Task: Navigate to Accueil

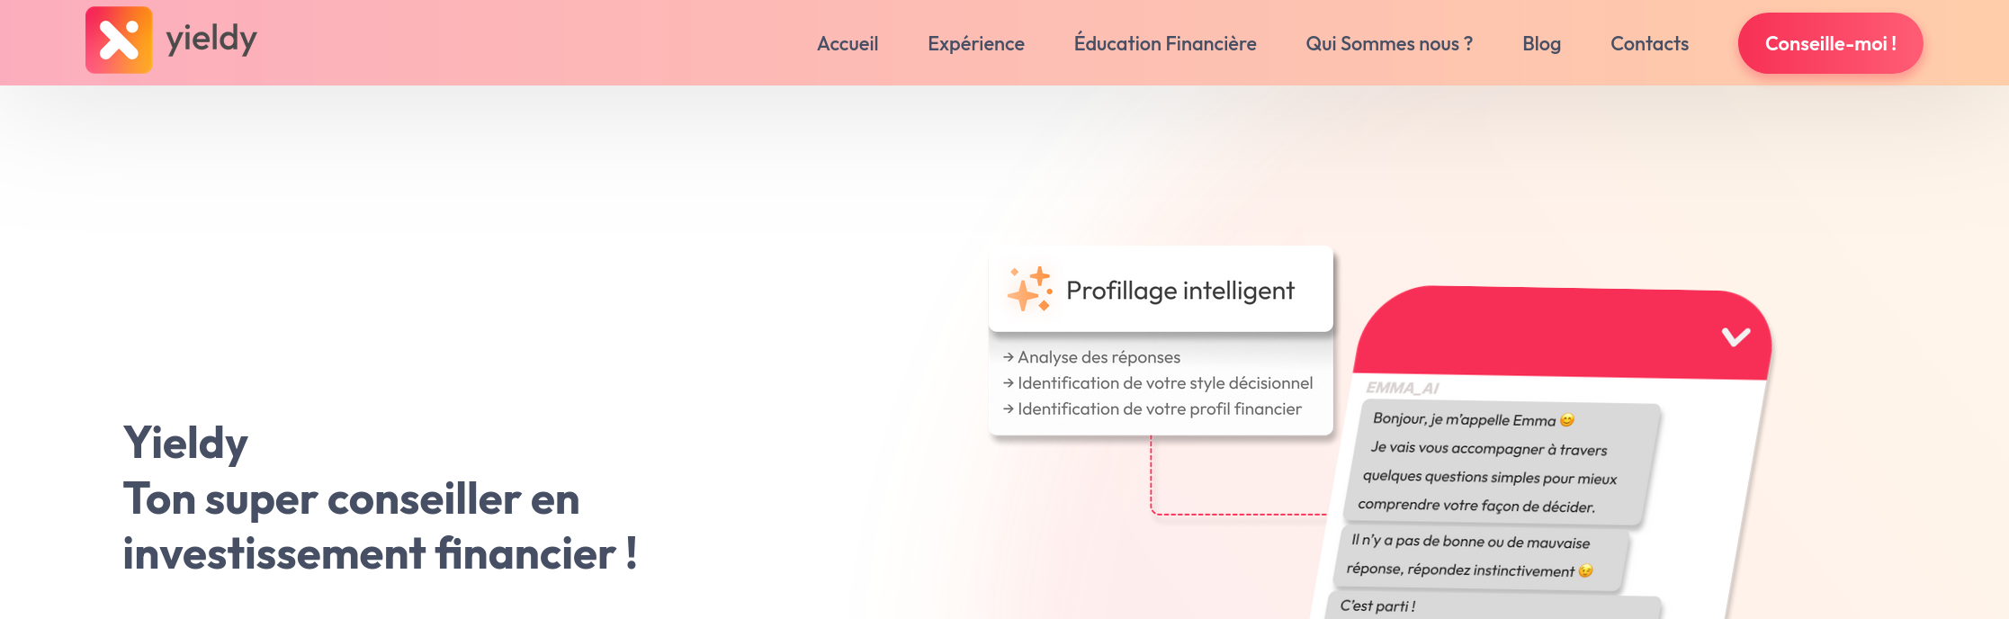Action: [x=847, y=42]
